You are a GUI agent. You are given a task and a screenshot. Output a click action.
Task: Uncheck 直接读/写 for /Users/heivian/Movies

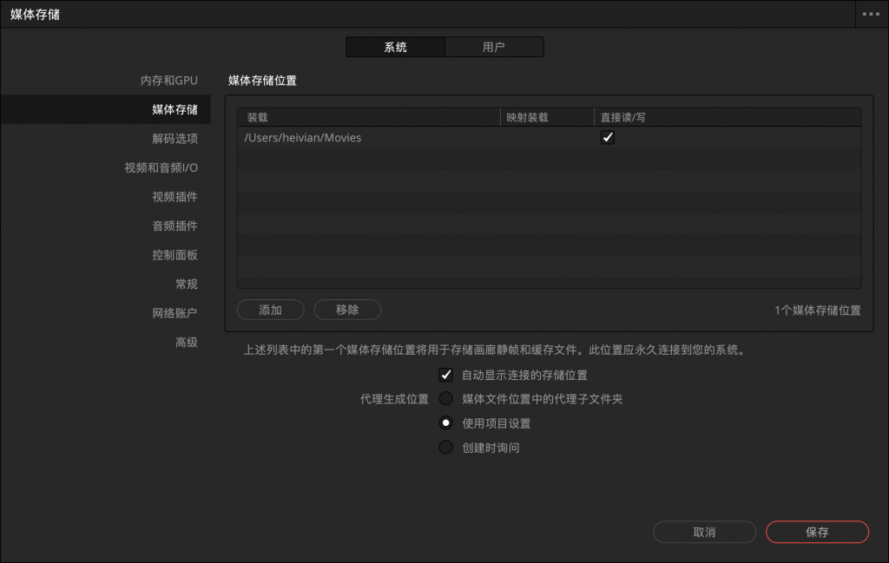click(608, 136)
